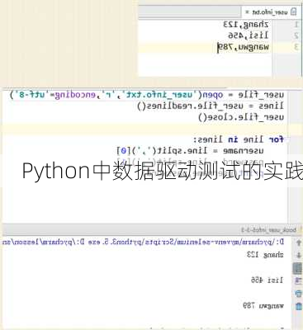
Task: Select the 'book_user_info5-3-3' run tab
Action: tap(268, 229)
